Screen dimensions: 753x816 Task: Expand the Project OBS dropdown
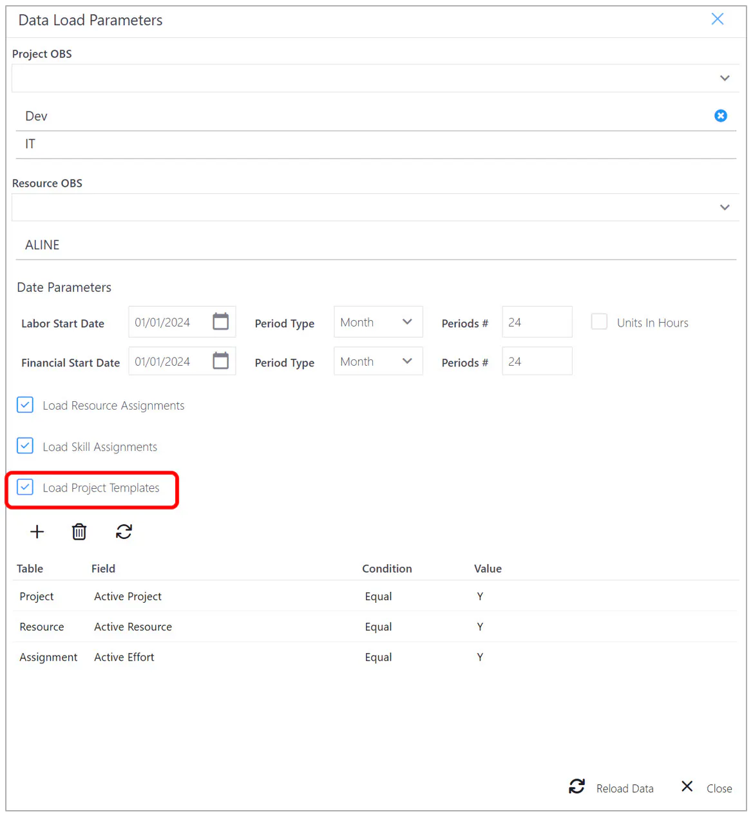point(725,78)
